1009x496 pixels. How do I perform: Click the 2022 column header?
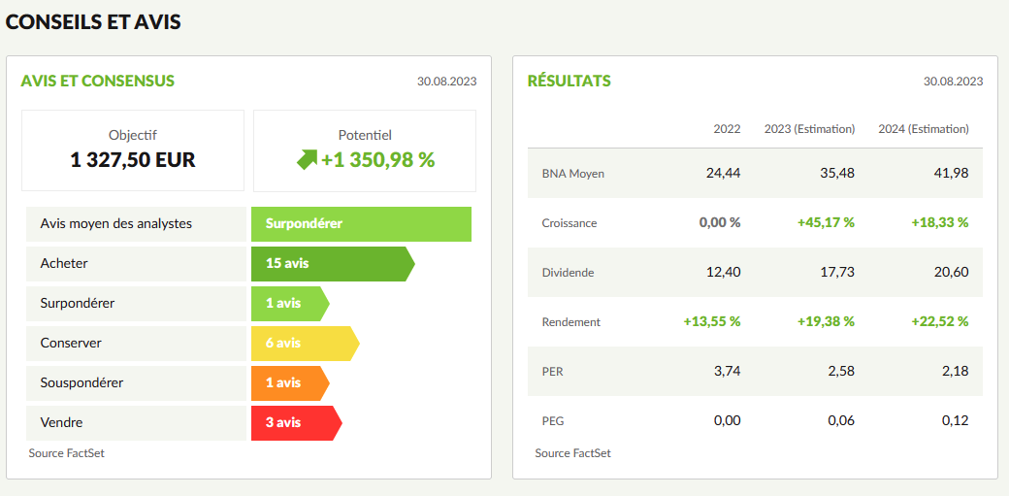pyautogui.click(x=727, y=129)
